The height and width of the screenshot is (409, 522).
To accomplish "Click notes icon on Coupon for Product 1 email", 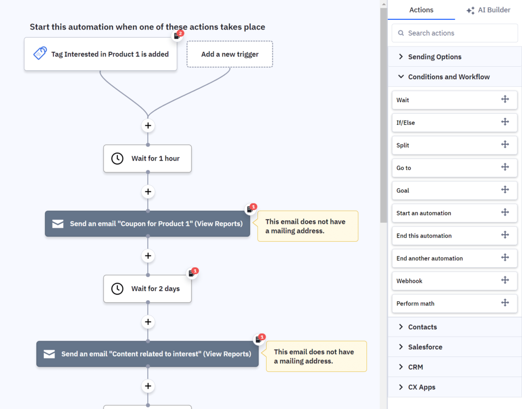I will [x=250, y=209].
